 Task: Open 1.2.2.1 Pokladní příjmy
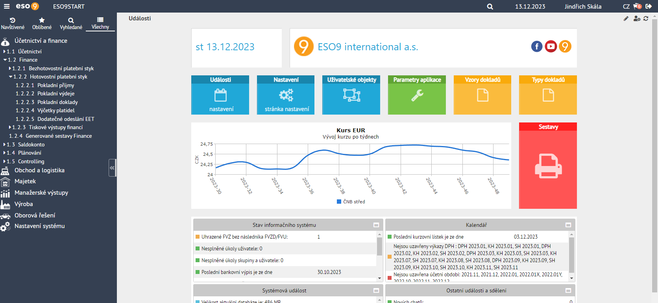point(45,85)
